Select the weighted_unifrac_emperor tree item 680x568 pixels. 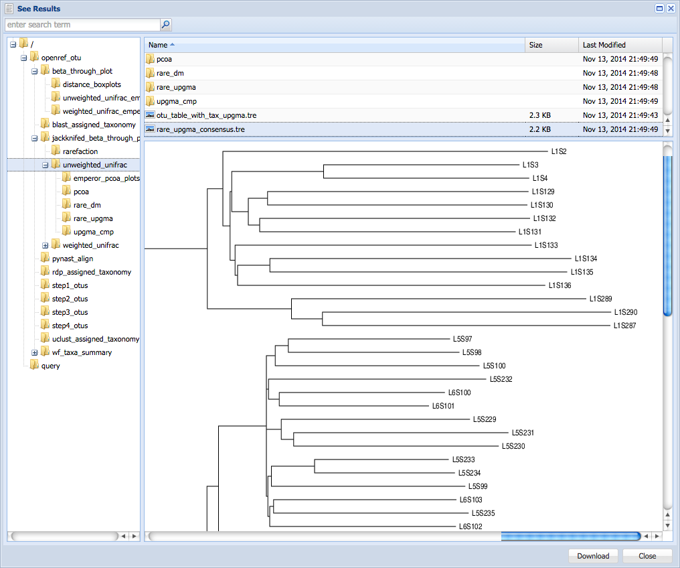(x=101, y=111)
